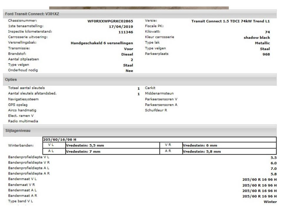Select the 'Type band V L' label
This screenshot has width=283, height=212.
[x=20, y=201]
